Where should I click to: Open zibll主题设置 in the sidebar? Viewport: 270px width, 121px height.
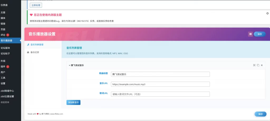[x=11, y=96]
